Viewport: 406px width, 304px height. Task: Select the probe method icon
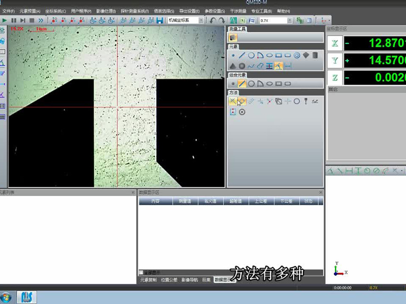(x=306, y=101)
